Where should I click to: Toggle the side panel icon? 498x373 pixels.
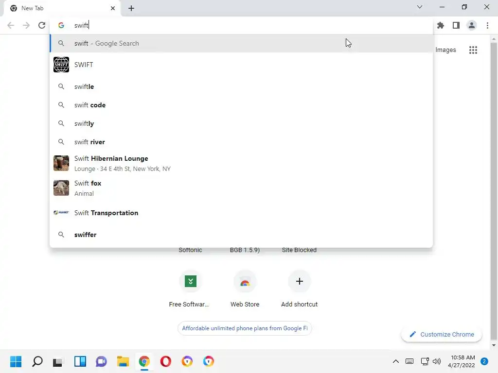click(x=456, y=25)
